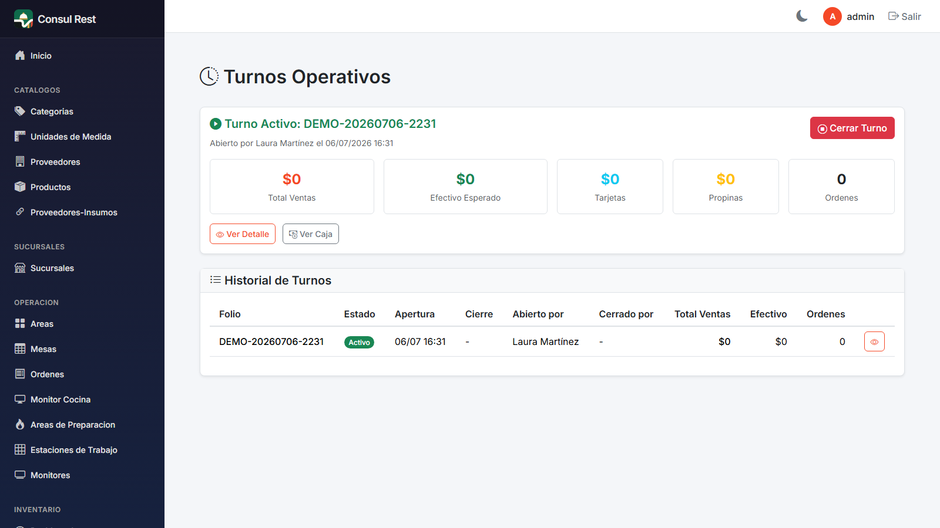This screenshot has height=528, width=940.
Task: Open the Ver Caja button
Action: (x=311, y=233)
